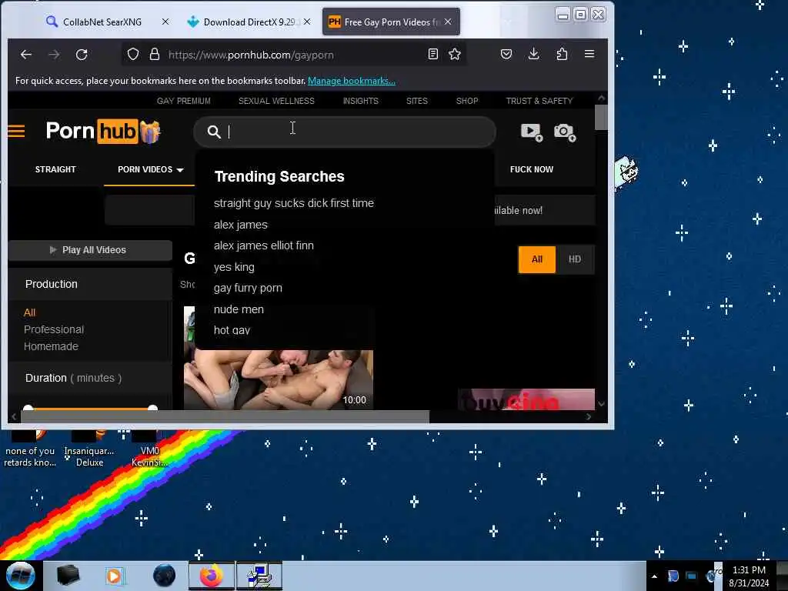Click the 'Production' filter heading
Screen dimensions: 788x591
click(52, 284)
